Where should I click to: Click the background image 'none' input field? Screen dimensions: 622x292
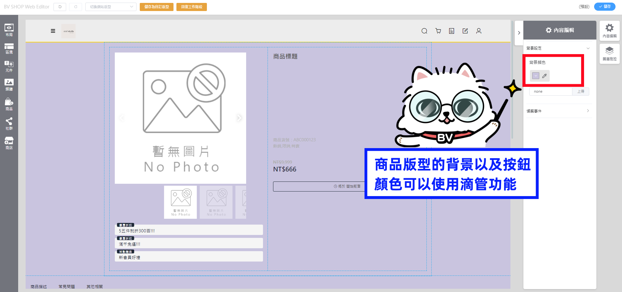click(551, 92)
